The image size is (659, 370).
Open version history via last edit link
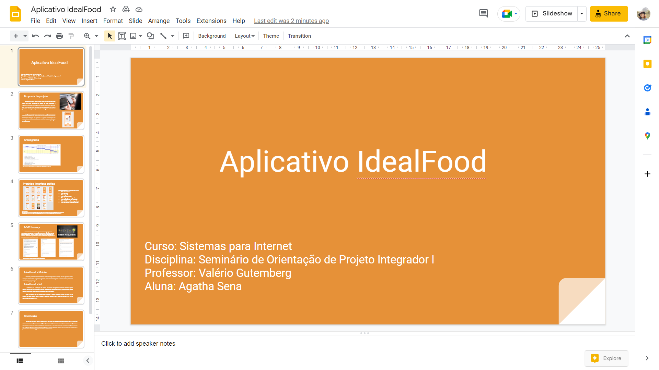(291, 21)
